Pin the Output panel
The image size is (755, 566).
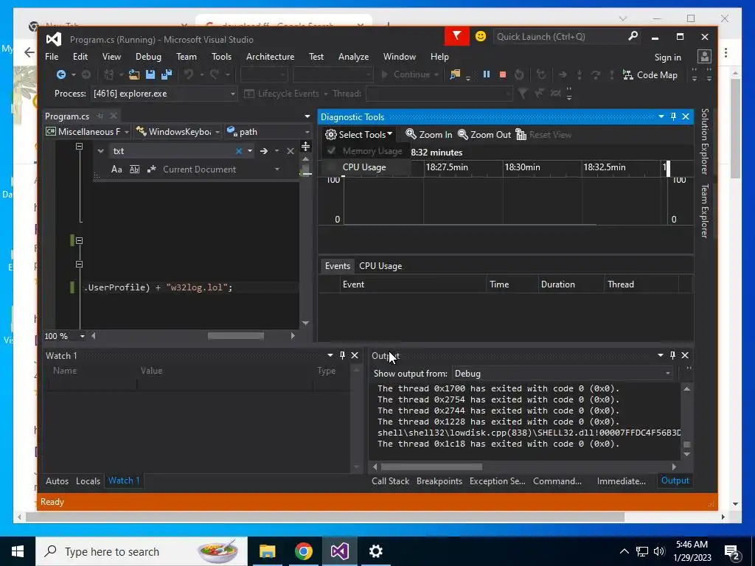(672, 355)
